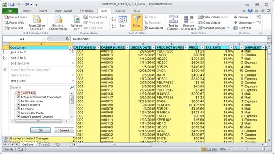274x154 pixels.
Task: Toggle the Filter funnel button
Action: (137, 22)
